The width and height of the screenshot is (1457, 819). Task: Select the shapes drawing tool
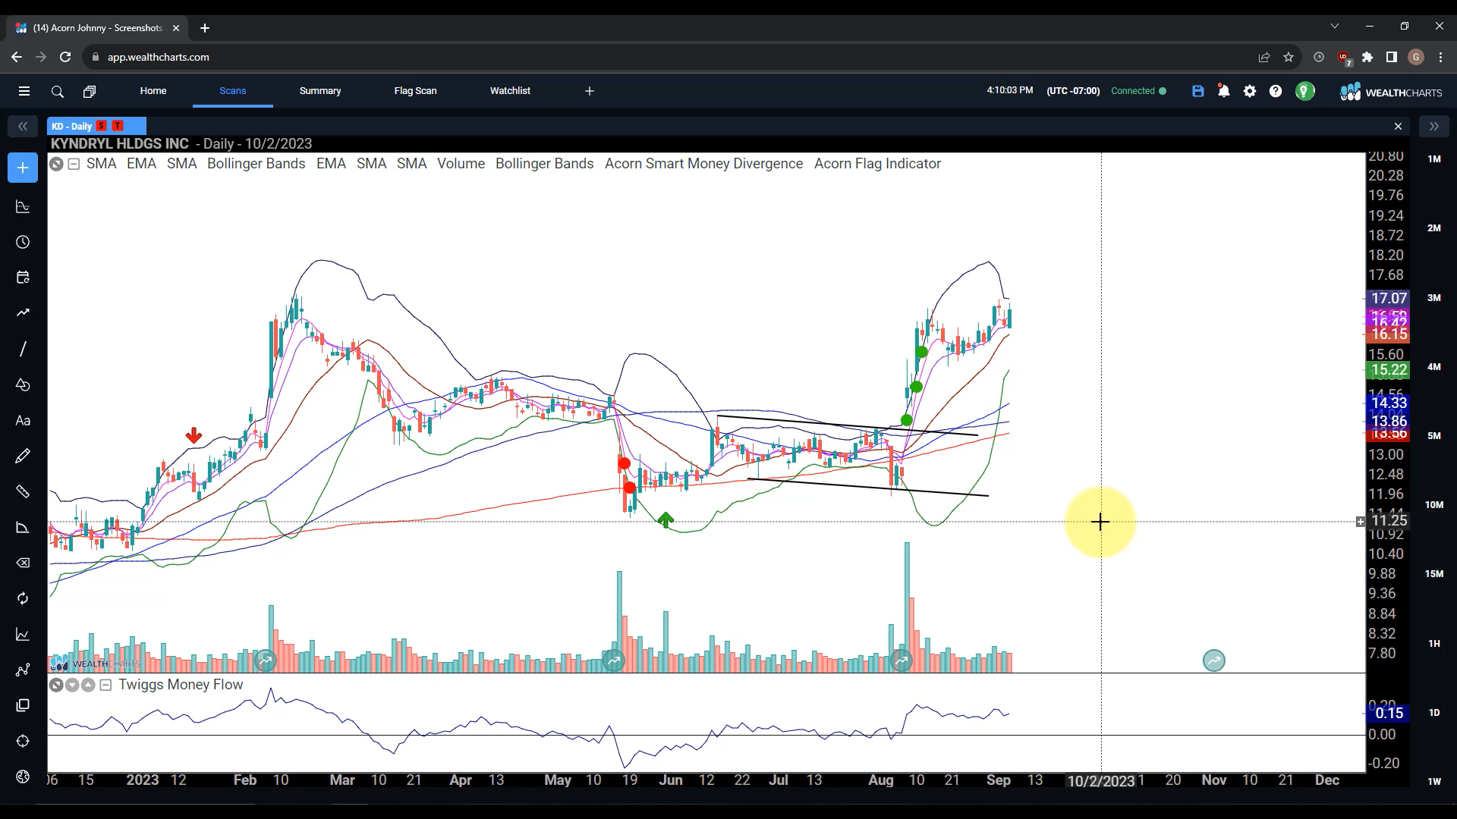[x=23, y=384]
